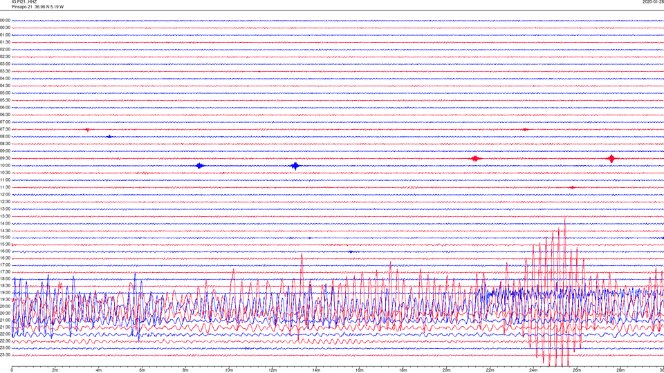Click the "15:00" trace time label
This screenshot has width=664, height=373.
5,238
